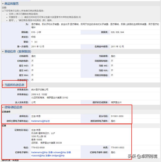Click the phone number 770-933-9500
The image size is (161, 162).
pos(38,148)
